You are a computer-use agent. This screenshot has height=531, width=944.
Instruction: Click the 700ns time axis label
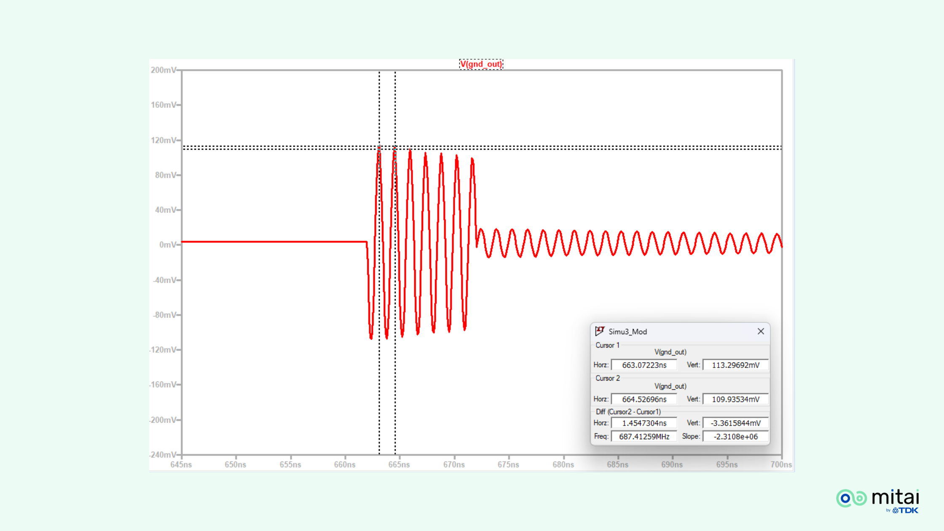[781, 464]
